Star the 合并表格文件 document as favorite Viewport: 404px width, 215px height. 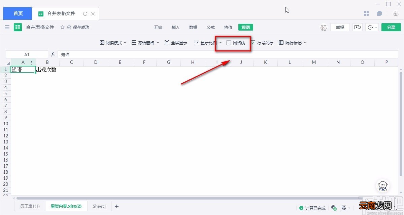(62, 27)
